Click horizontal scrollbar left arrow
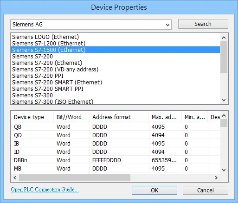This screenshot has height=203, width=238. [15, 178]
